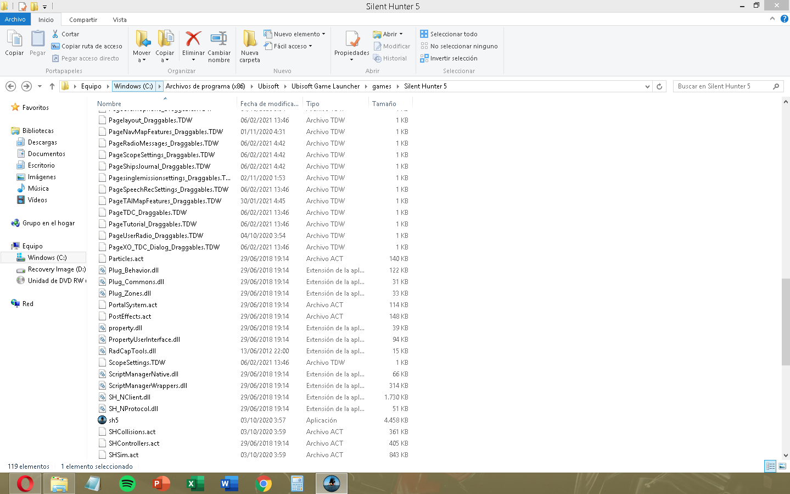
Task: Switch to details view layout
Action: coord(770,466)
